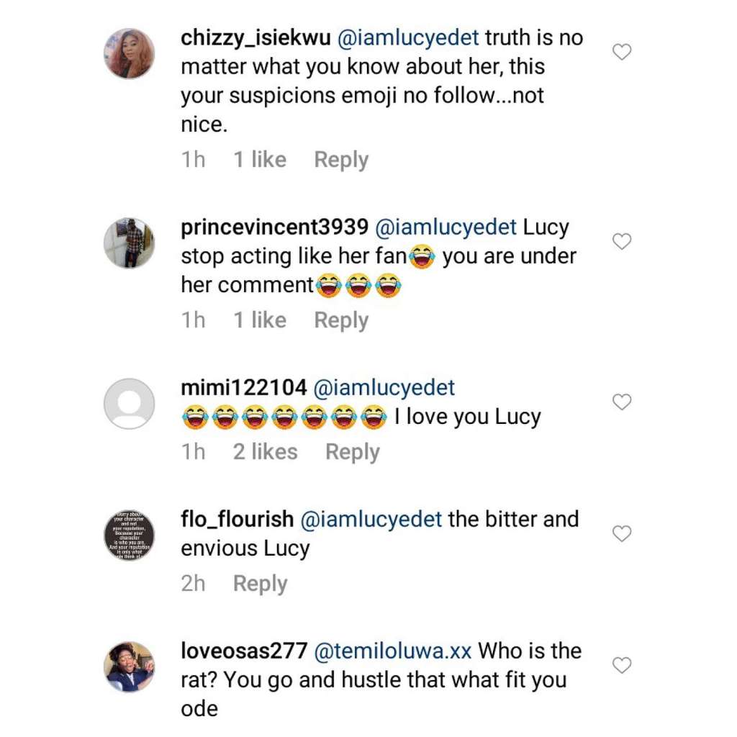Image resolution: width=737 pixels, height=737 pixels.
Task: Open the princevincent3939 username link
Action: [x=275, y=227]
